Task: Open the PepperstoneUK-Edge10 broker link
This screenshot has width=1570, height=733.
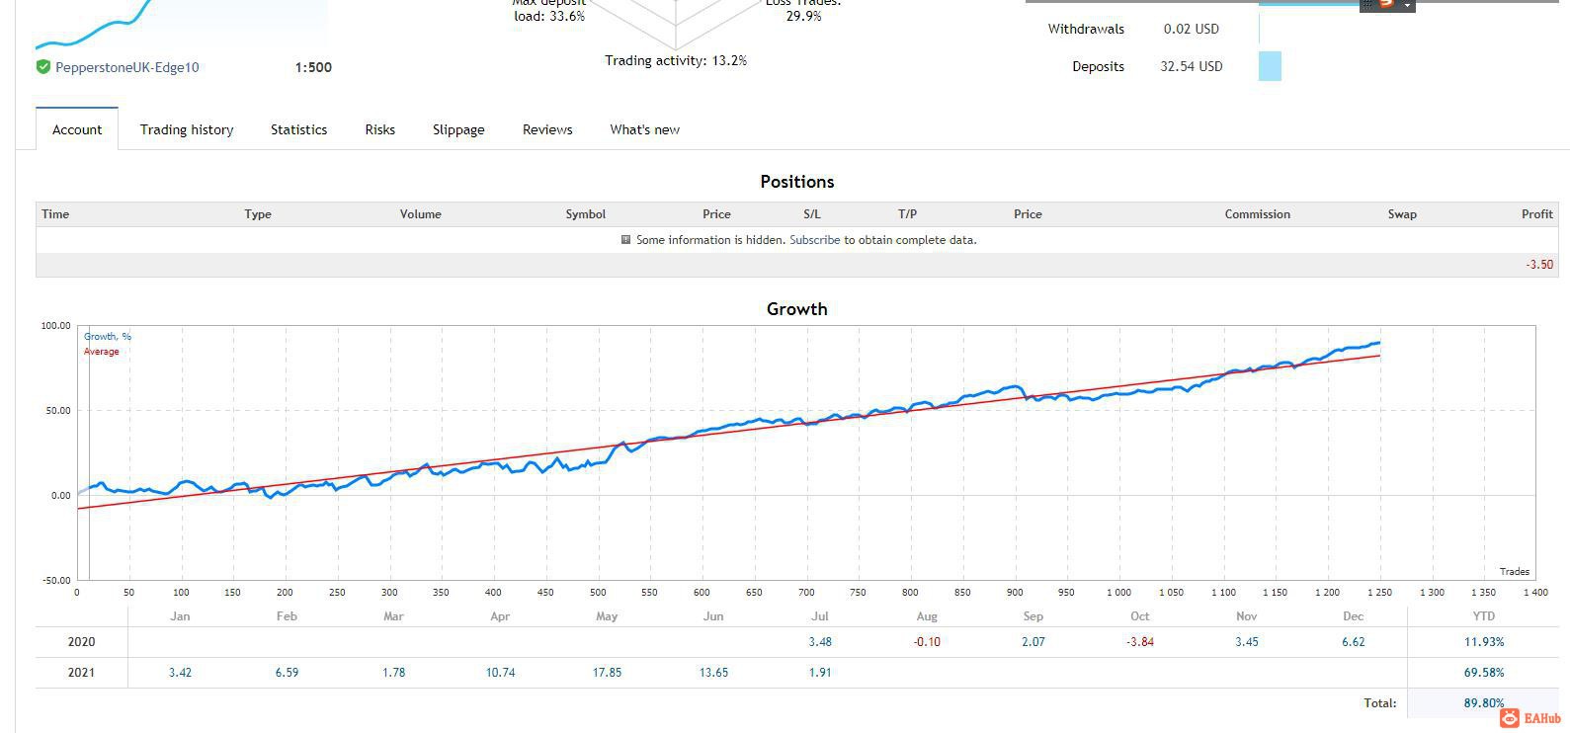Action: 126,67
